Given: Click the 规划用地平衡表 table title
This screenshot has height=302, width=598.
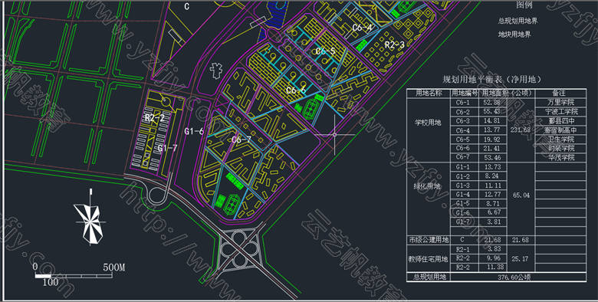Looking at the screenshot, I should tap(491, 79).
